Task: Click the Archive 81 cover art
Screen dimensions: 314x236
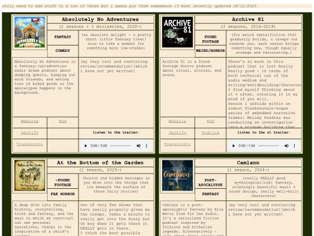Action: point(177,32)
